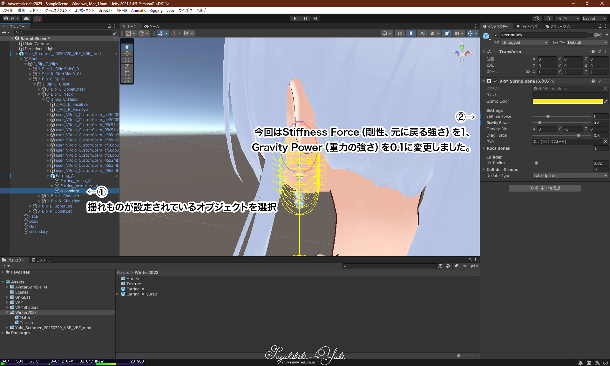Select the Rect tool in scene overlay
Screen dimensions: 610x366
click(x=127, y=73)
